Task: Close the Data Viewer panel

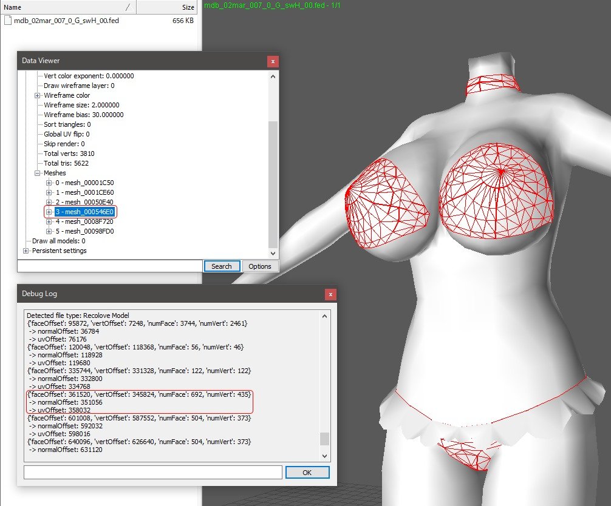Action: click(273, 61)
